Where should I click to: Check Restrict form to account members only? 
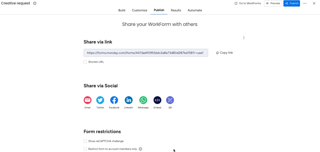85,149
